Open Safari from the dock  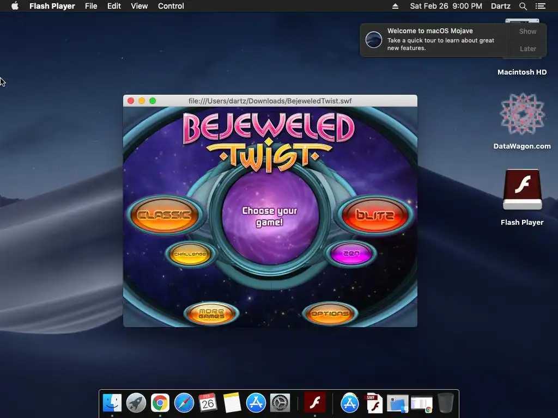tap(184, 403)
